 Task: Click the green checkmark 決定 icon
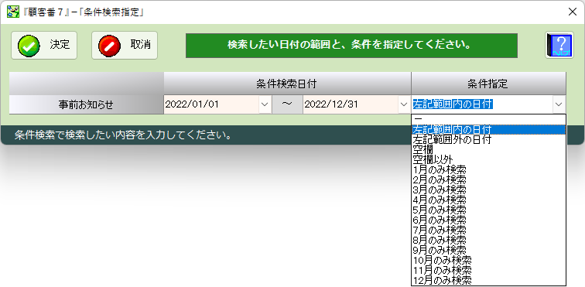(x=29, y=46)
